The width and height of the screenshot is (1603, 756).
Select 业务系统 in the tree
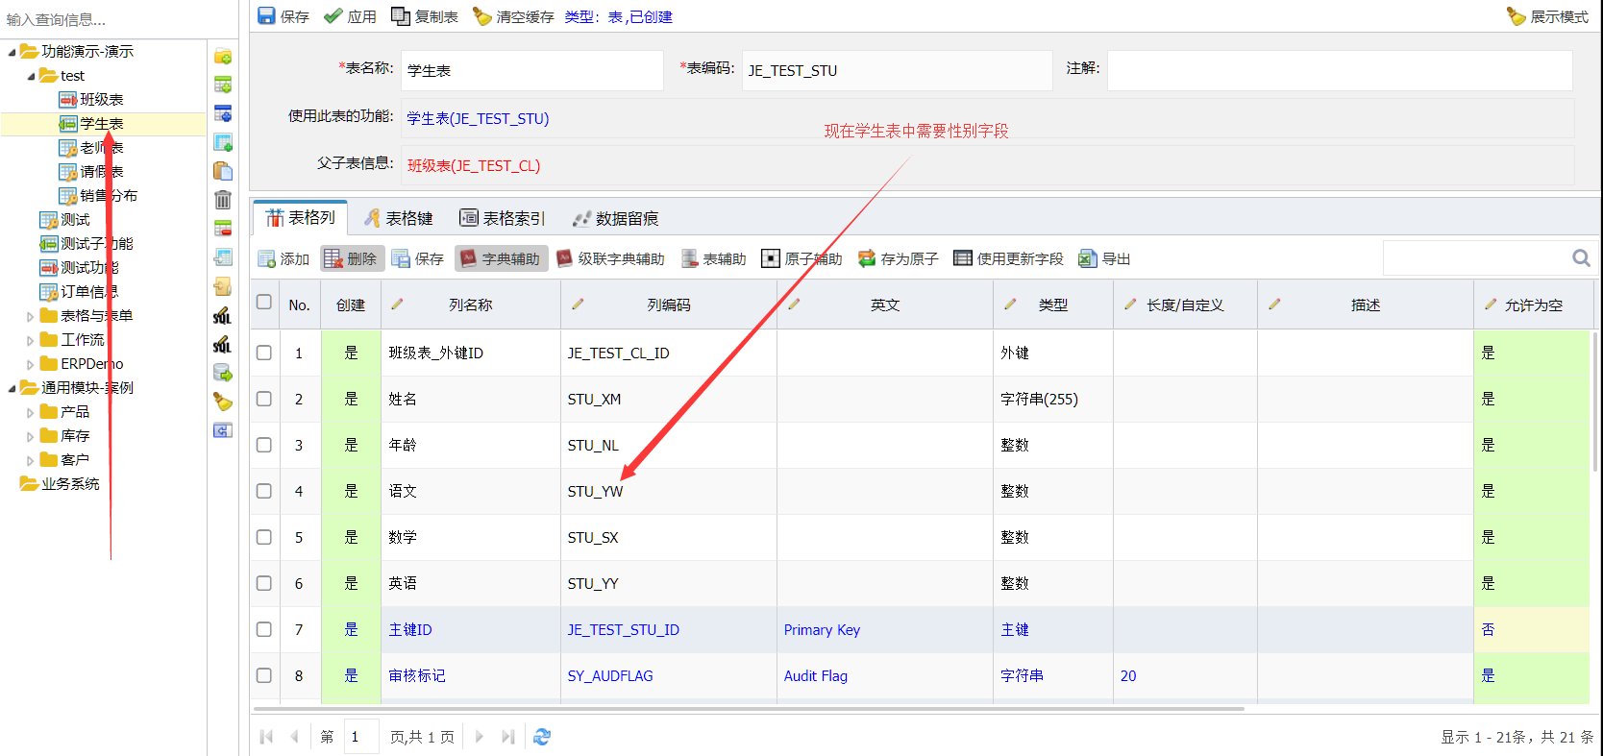click(x=70, y=484)
